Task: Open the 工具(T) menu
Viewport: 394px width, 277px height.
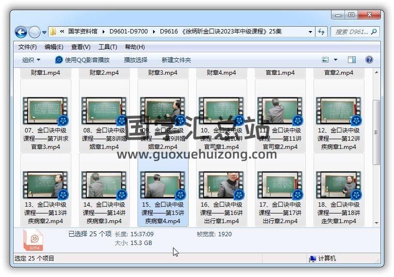Action: click(x=108, y=47)
